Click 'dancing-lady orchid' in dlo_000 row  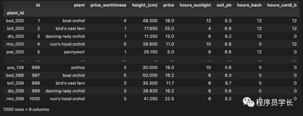coord(65,36)
